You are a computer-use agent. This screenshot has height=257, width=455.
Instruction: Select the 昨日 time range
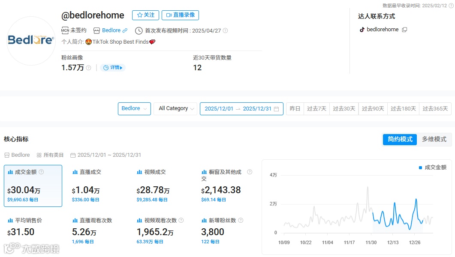point(295,109)
